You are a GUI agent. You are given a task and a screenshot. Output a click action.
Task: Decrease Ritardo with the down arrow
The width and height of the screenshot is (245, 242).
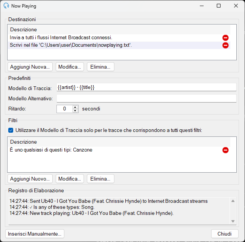[x=75, y=110]
